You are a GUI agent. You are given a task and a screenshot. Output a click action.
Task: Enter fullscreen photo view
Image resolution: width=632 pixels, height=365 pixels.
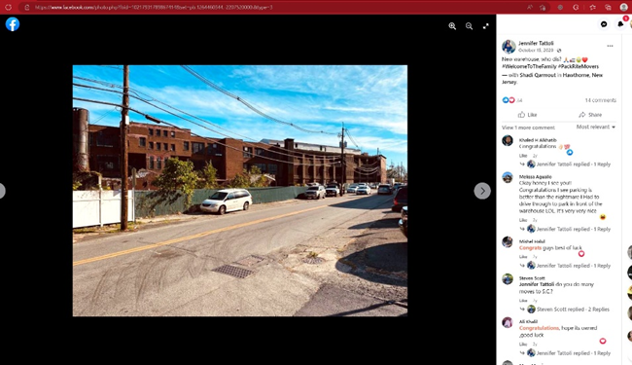tap(486, 26)
